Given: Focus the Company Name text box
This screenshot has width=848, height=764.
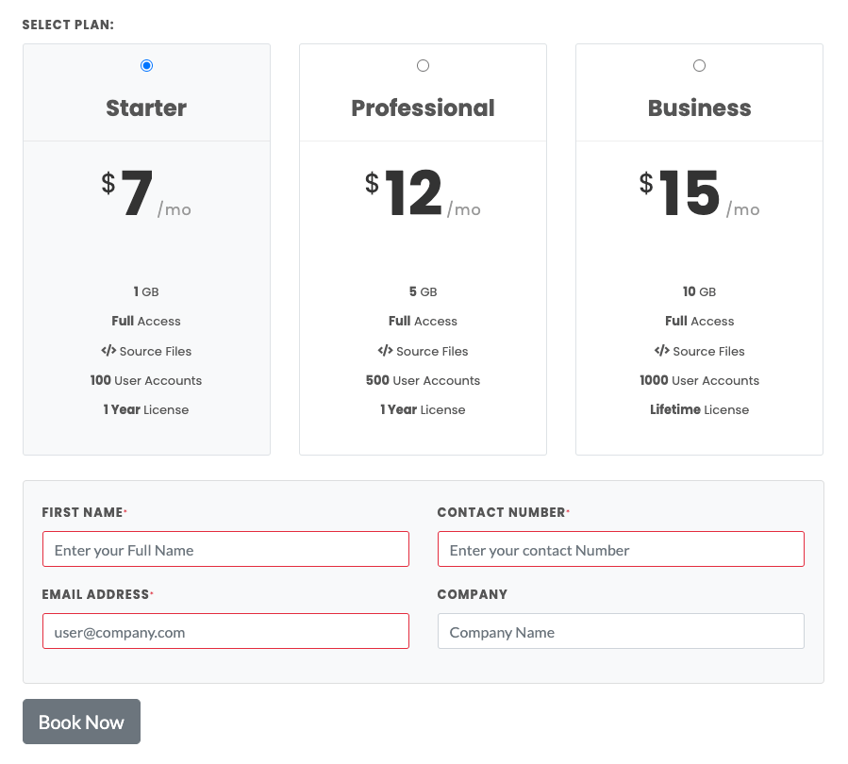Looking at the screenshot, I should coord(621,631).
